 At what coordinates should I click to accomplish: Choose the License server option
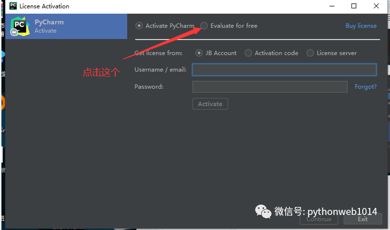click(310, 53)
